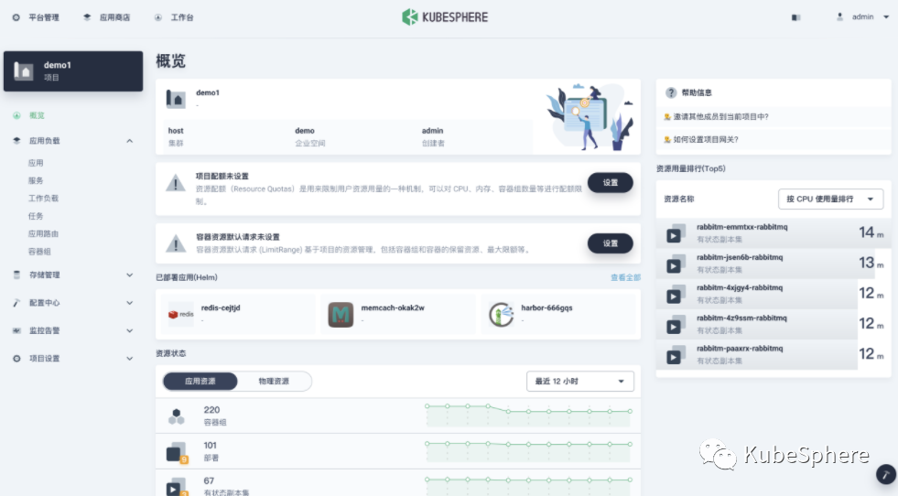The height and width of the screenshot is (496, 898).
Task: Open the admin user dropdown
Action: coord(862,17)
